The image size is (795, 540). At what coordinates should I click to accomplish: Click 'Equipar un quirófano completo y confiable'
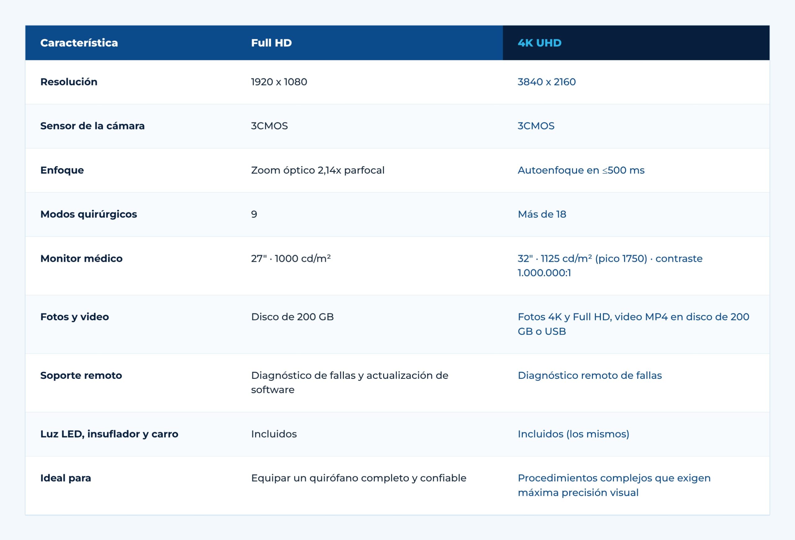tap(358, 478)
